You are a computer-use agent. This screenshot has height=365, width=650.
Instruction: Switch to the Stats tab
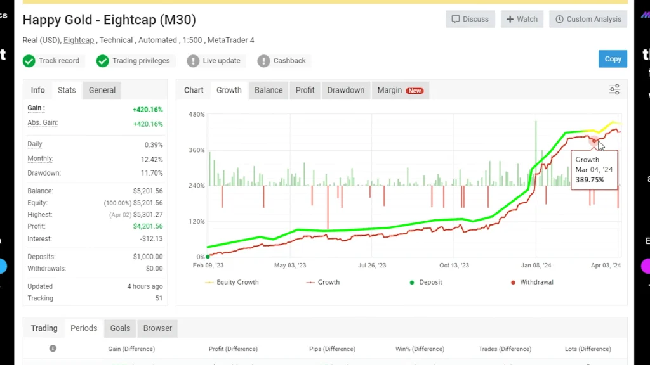67,90
